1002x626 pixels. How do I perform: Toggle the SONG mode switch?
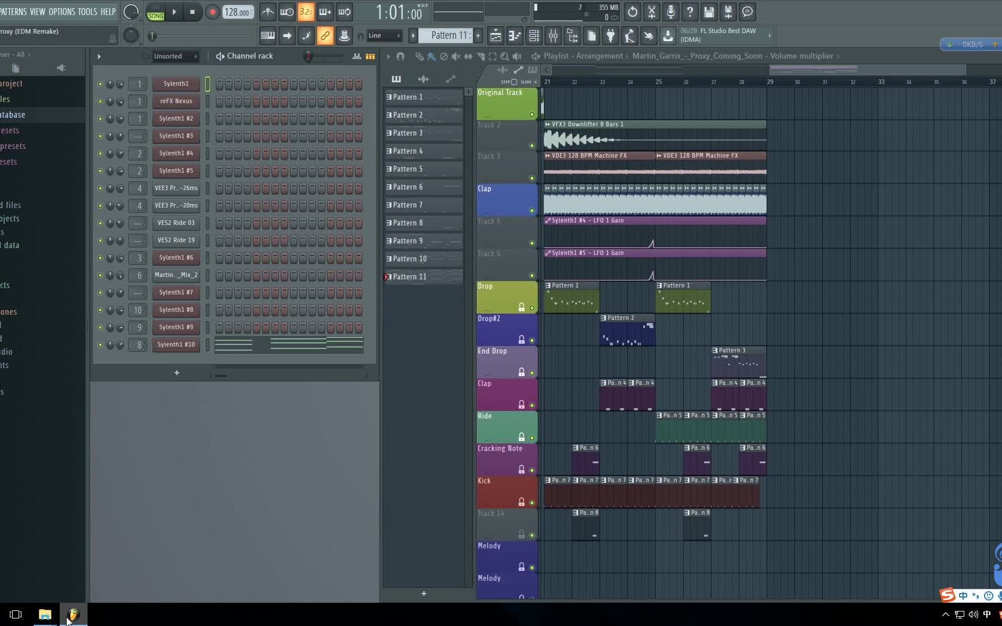pyautogui.click(x=155, y=12)
